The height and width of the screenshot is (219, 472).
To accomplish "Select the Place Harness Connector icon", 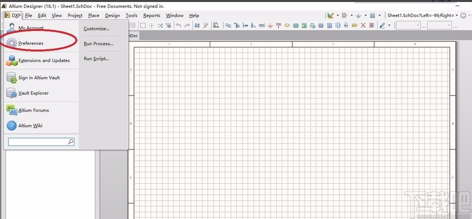I will (x=338, y=25).
